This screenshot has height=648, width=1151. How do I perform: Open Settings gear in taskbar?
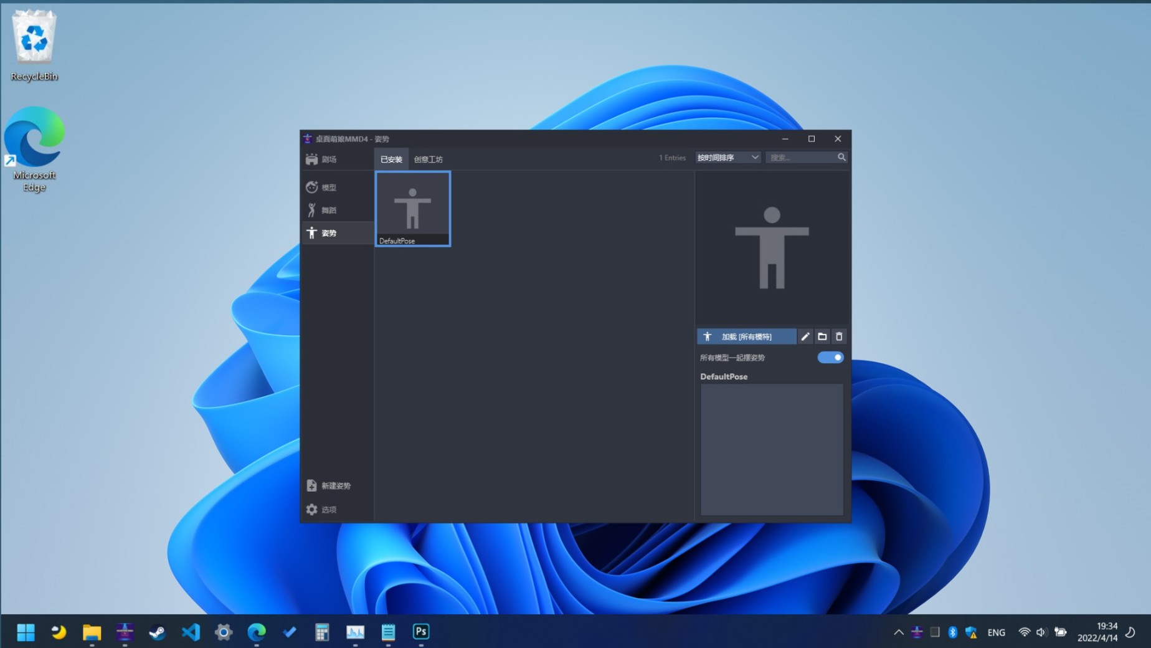coord(224,632)
